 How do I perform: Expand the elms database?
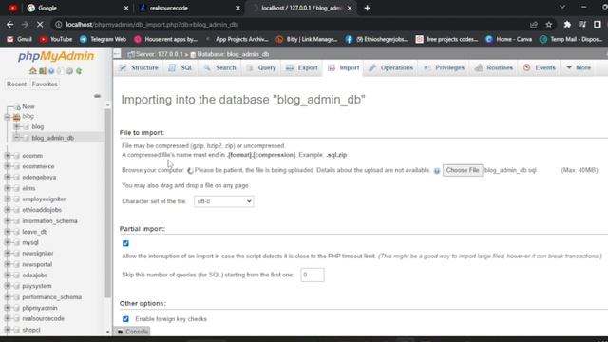(8, 188)
